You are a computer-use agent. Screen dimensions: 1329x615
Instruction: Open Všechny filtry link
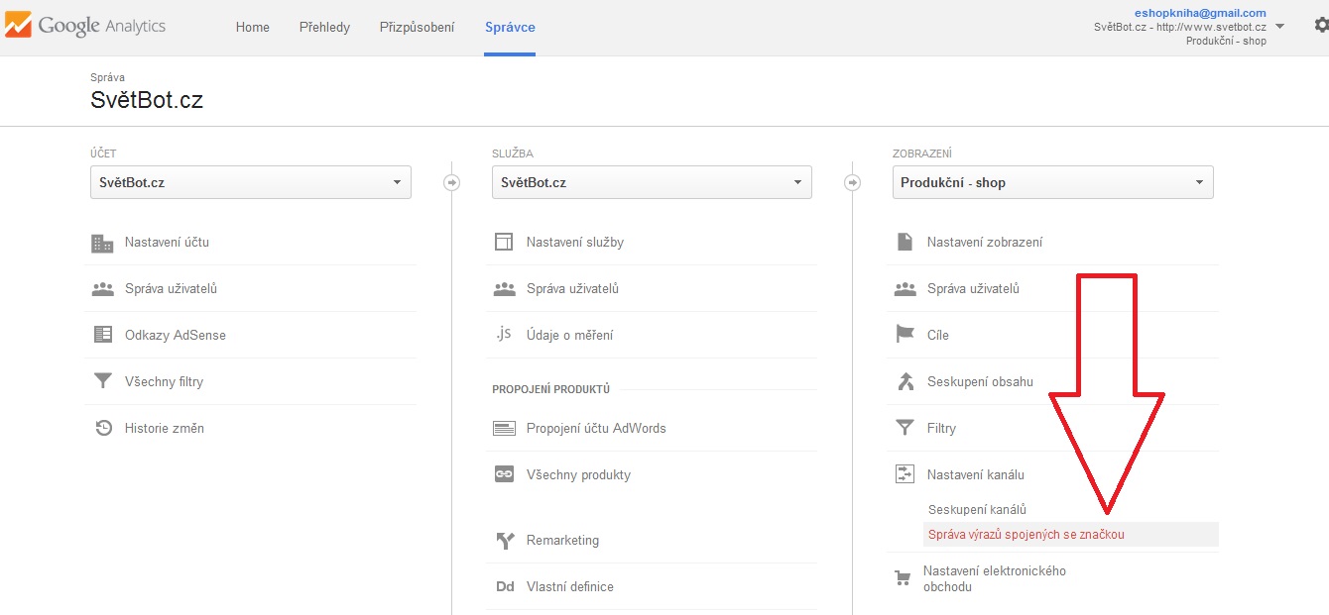coord(164,381)
